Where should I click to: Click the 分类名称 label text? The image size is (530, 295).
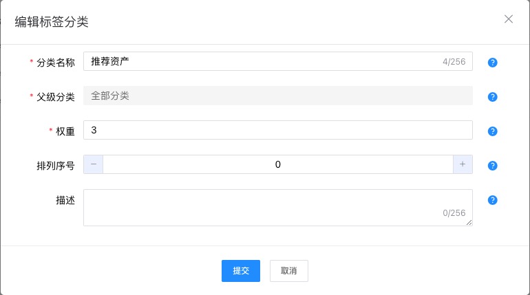pos(56,62)
